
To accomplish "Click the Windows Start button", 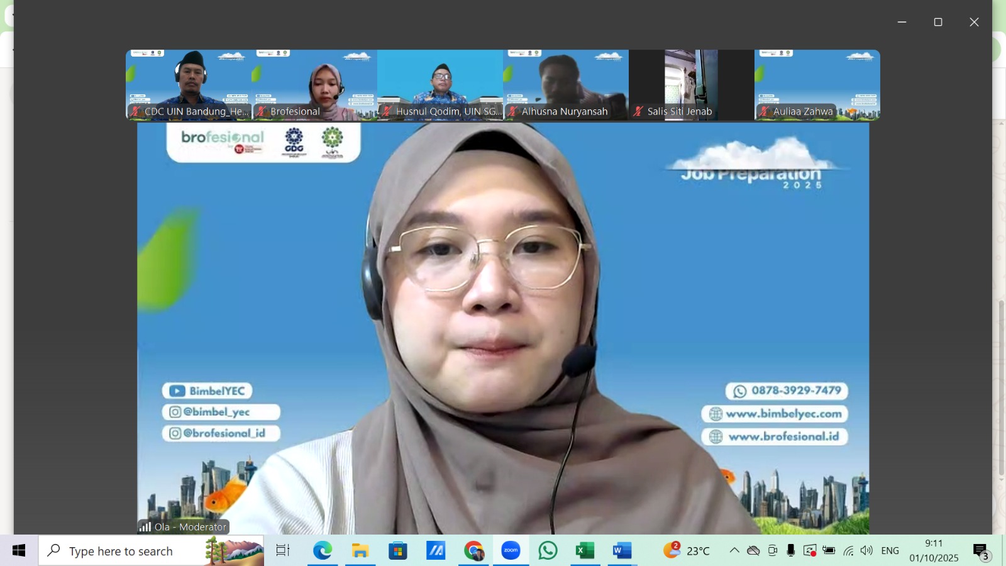I will pos(19,551).
